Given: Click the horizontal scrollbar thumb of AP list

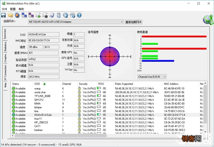Looking at the screenshot, I should pos(61,136).
